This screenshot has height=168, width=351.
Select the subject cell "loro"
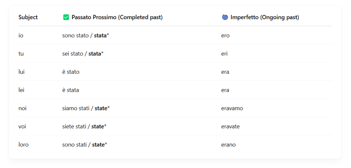(23, 145)
